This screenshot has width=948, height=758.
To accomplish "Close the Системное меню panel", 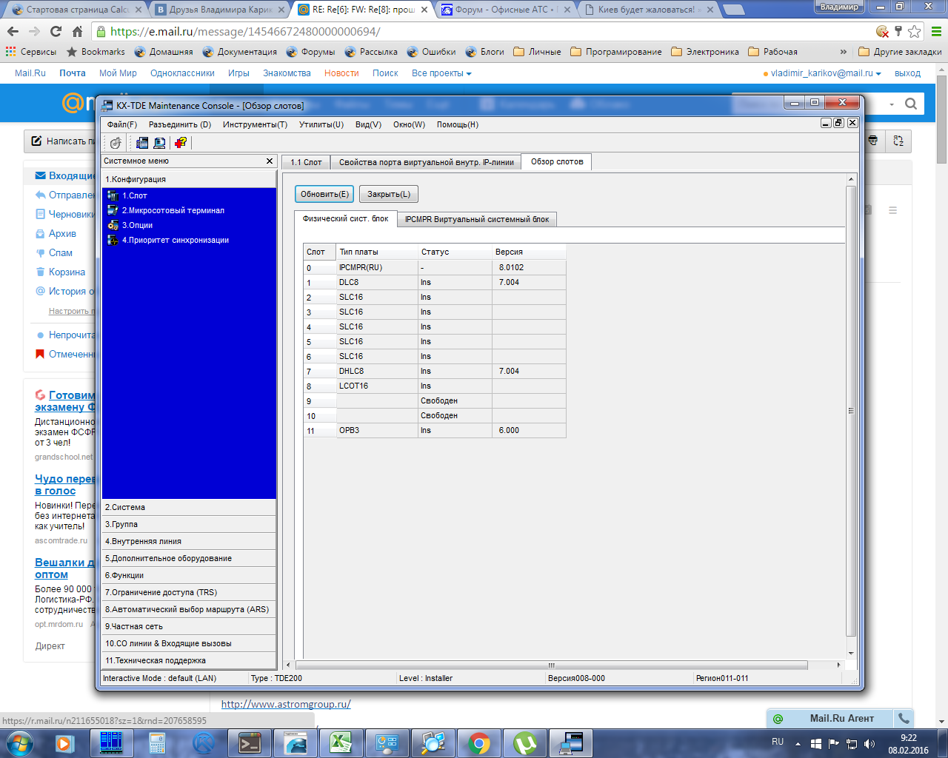I will (270, 161).
